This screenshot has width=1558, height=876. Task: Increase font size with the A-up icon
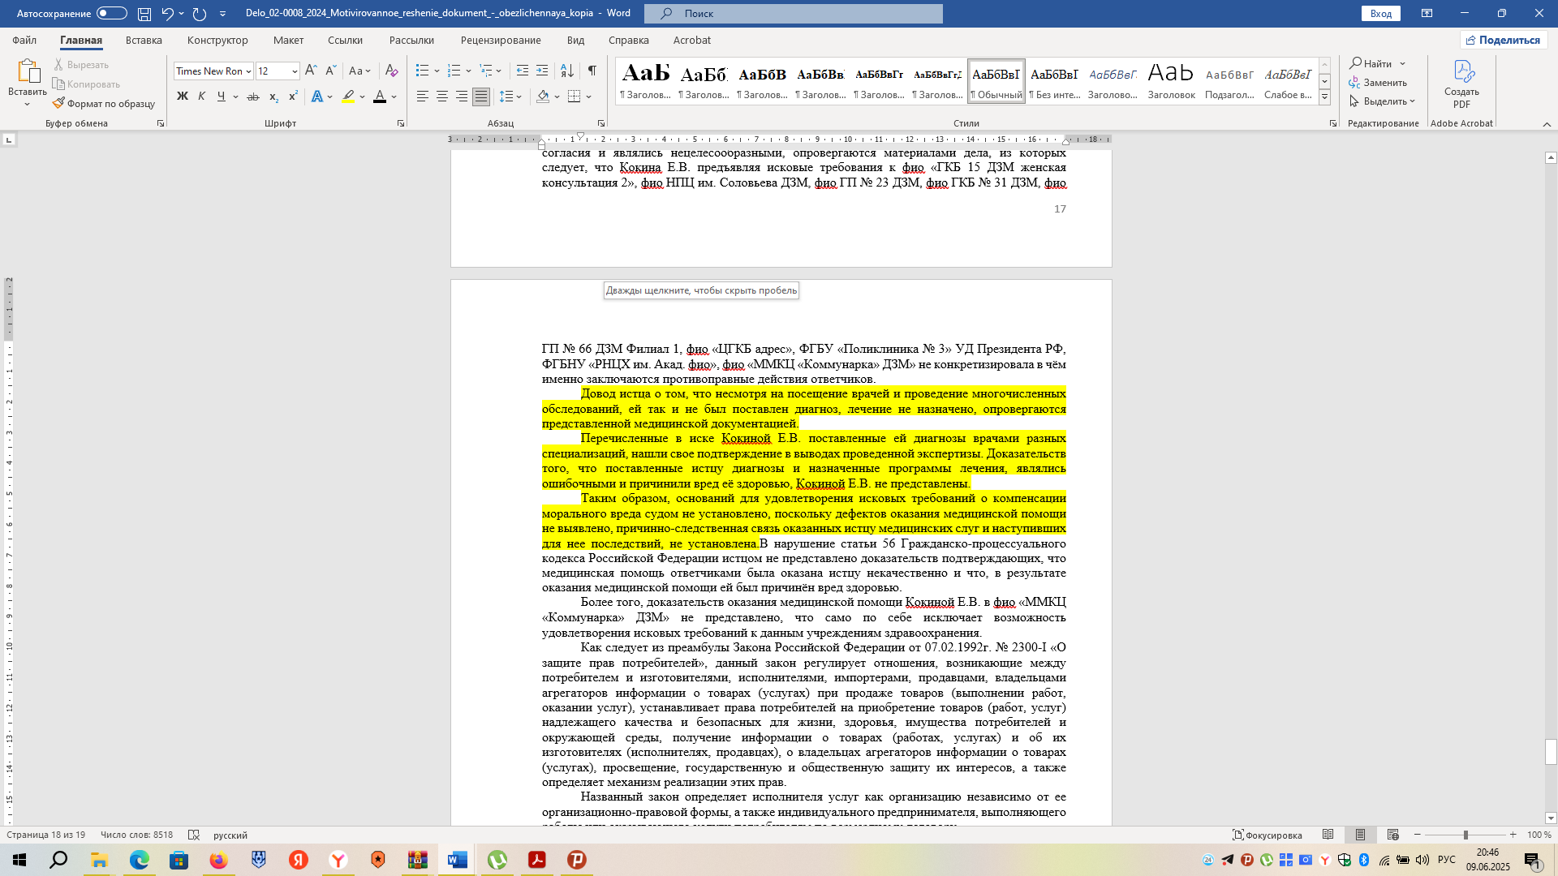tap(311, 71)
